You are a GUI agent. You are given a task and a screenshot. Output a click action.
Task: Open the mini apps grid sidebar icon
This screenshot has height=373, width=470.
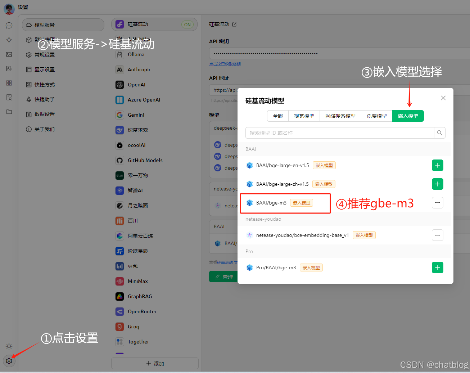coord(9,83)
